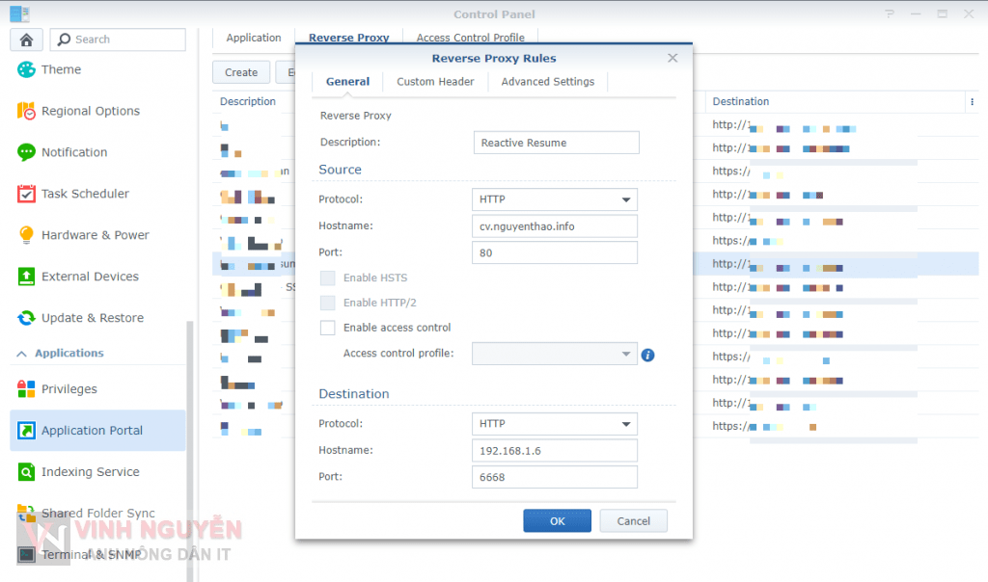Close the Reverse Proxy Rules dialog

[672, 59]
